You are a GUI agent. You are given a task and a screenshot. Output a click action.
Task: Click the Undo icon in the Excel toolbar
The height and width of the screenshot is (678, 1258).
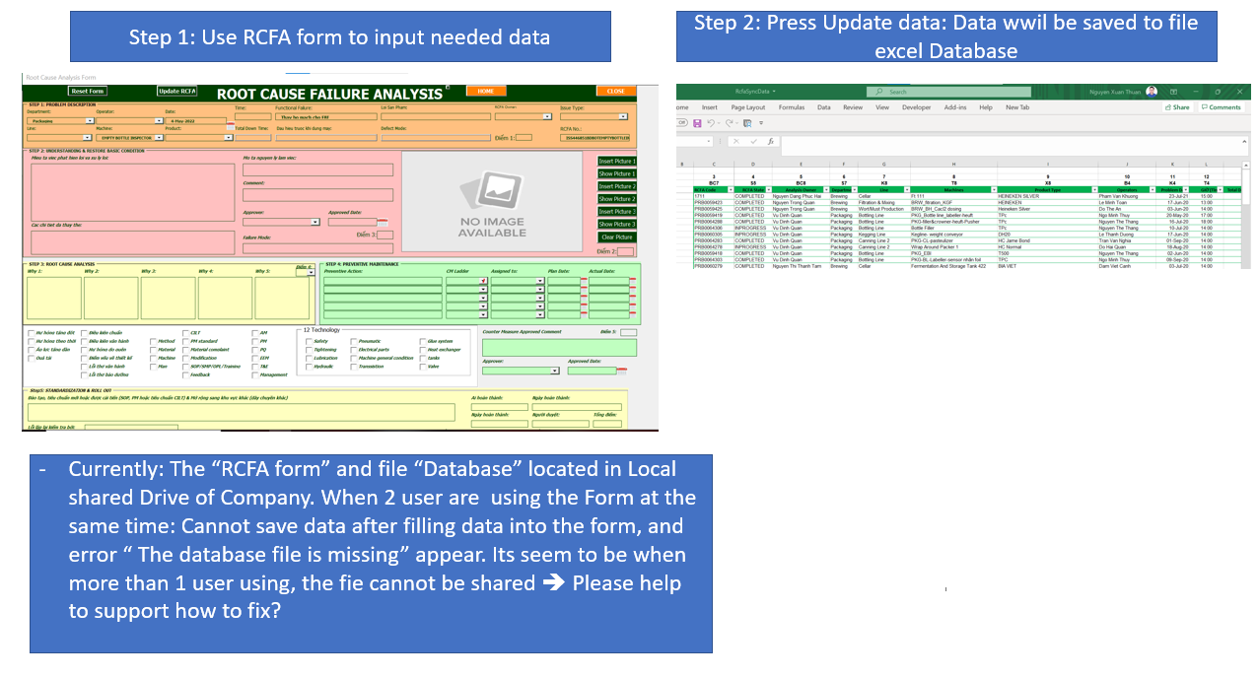point(711,122)
